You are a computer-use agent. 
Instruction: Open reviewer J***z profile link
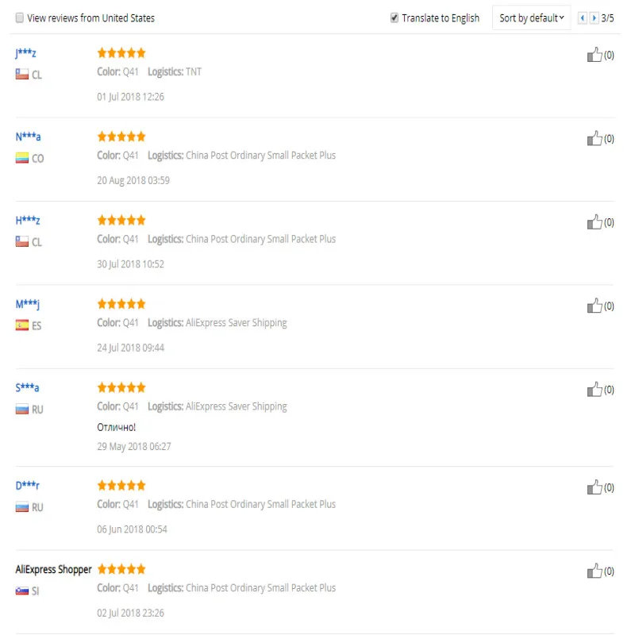25,53
